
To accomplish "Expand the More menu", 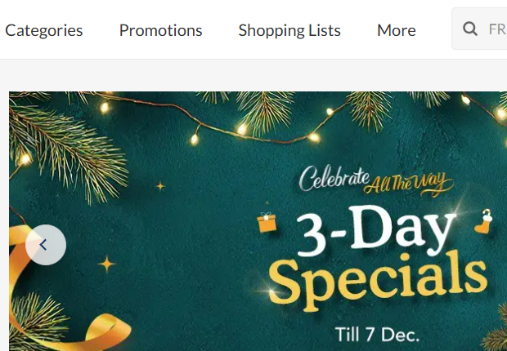I will (x=397, y=30).
